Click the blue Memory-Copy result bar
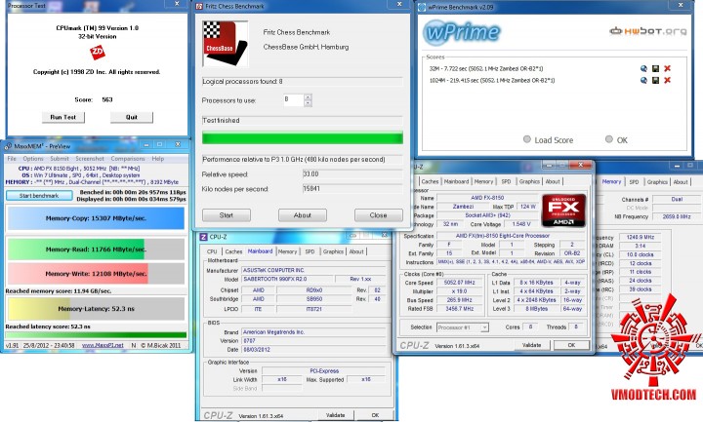 pyautogui.click(x=96, y=218)
